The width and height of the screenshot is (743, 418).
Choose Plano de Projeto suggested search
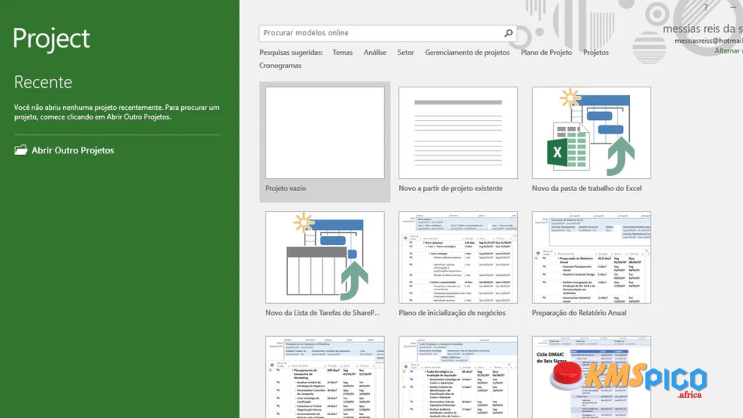point(546,52)
